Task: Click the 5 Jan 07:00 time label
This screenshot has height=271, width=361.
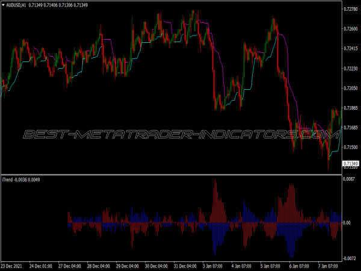Action: [270, 266]
